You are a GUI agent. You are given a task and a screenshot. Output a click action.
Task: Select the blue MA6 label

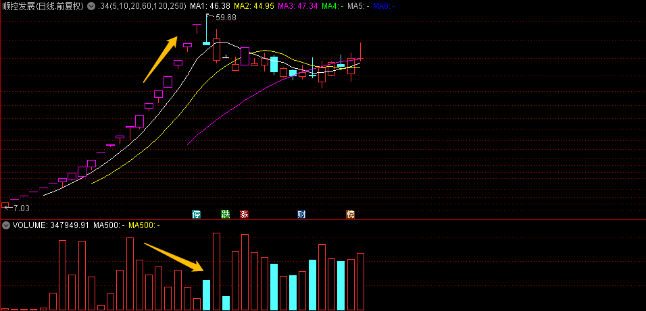pyautogui.click(x=384, y=6)
